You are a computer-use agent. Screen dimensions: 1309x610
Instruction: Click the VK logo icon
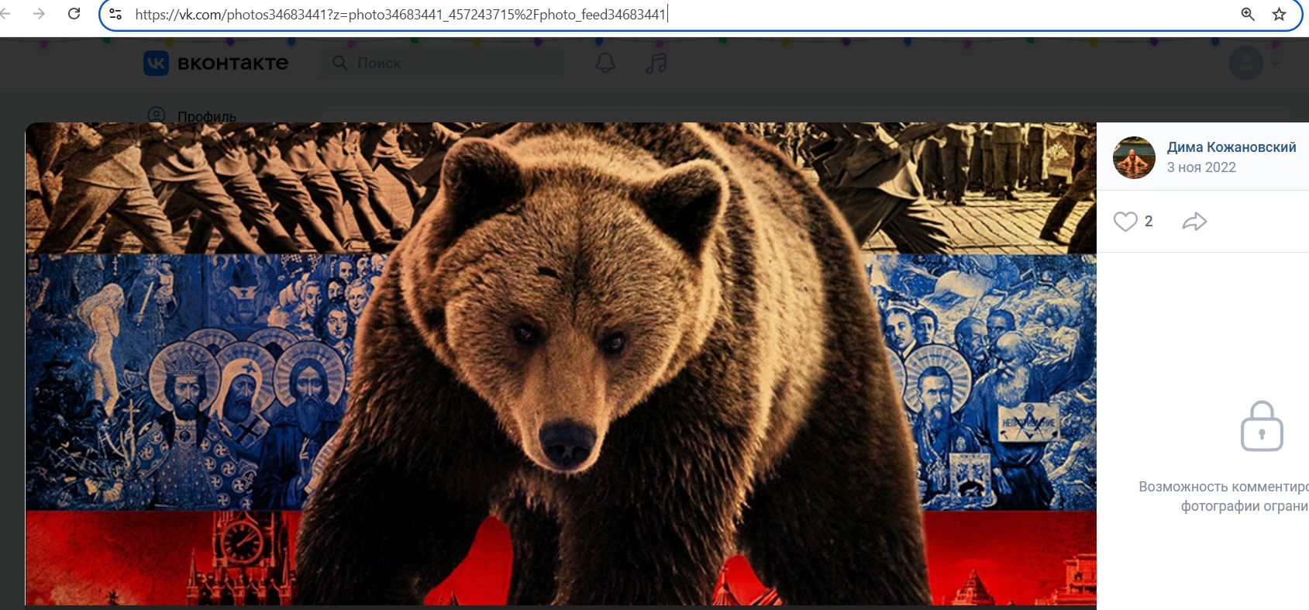coord(156,64)
